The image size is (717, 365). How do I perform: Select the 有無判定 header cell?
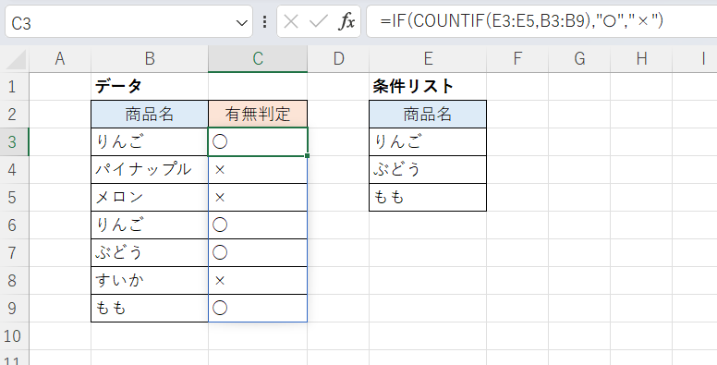(258, 114)
